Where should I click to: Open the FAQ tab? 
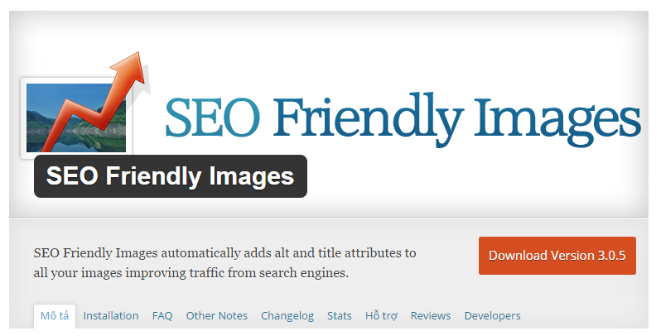pyautogui.click(x=162, y=316)
